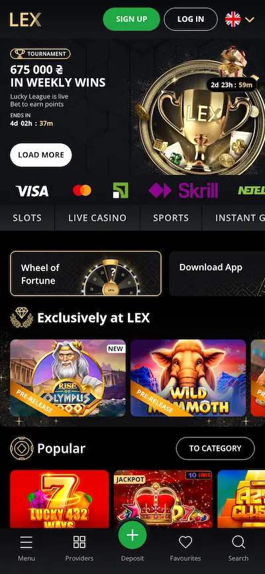Select the UK flag language icon
The image size is (265, 574).
(x=233, y=19)
